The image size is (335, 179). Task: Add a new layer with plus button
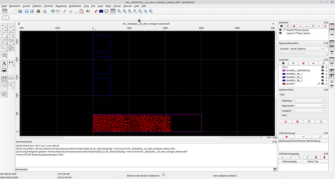[303, 64]
